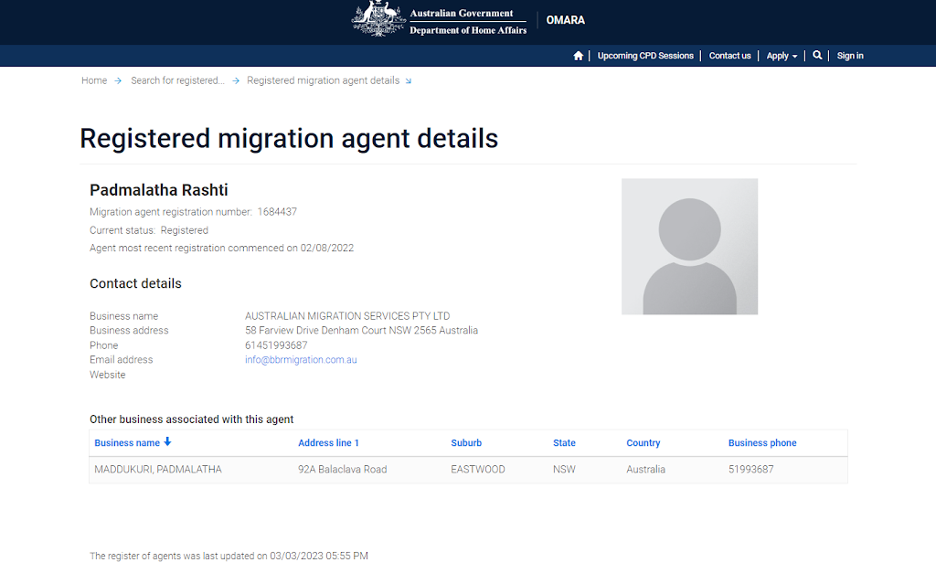Click 'AUSTRALIAN MIGRATION SERVICES PTY LTD'
The image size is (936, 573).
[347, 316]
